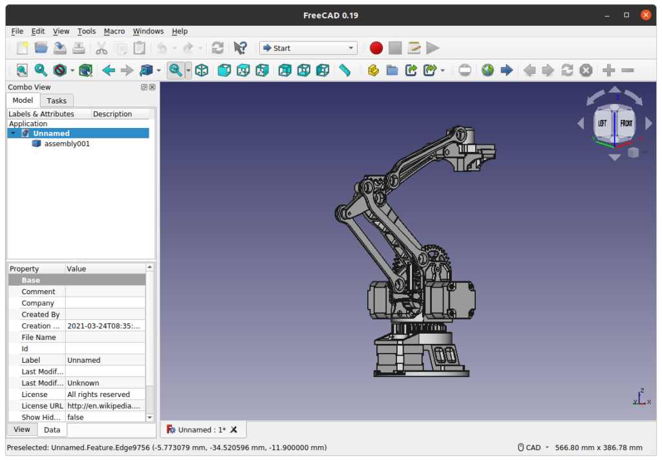
Task: Click the Bounding Box toggle icon
Action: (x=86, y=70)
